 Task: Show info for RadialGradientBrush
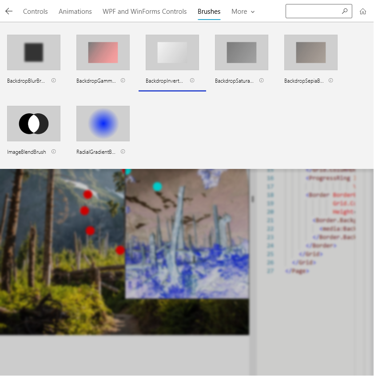coord(123,152)
